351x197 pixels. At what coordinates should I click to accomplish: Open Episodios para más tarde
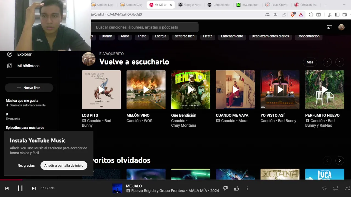25,128
